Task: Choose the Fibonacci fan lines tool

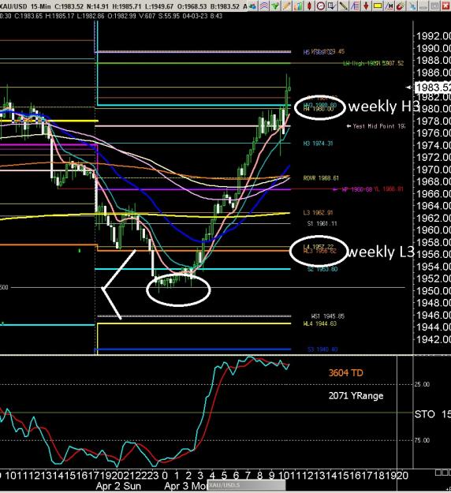Action: tap(355, 6)
